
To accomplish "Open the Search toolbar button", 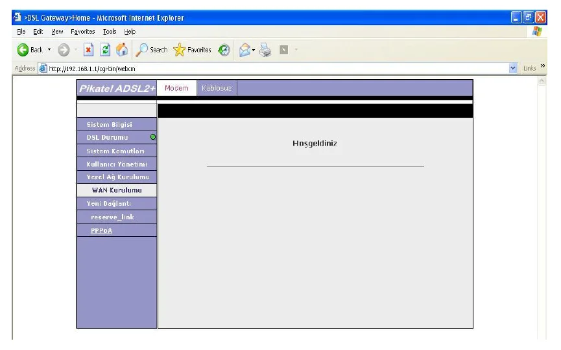I will tap(152, 50).
